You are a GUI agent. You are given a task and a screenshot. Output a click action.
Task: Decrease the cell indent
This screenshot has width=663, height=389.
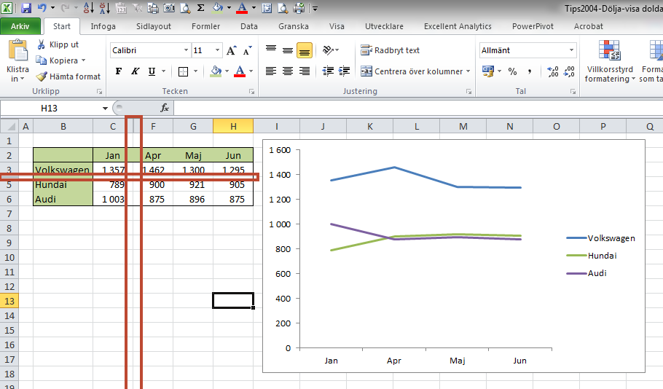(328, 71)
